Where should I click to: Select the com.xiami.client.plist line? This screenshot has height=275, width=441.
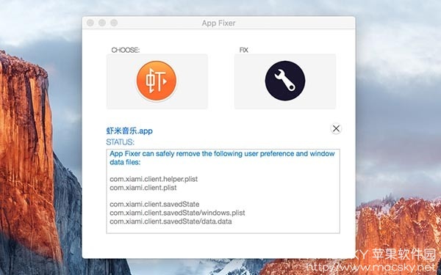pos(143,188)
